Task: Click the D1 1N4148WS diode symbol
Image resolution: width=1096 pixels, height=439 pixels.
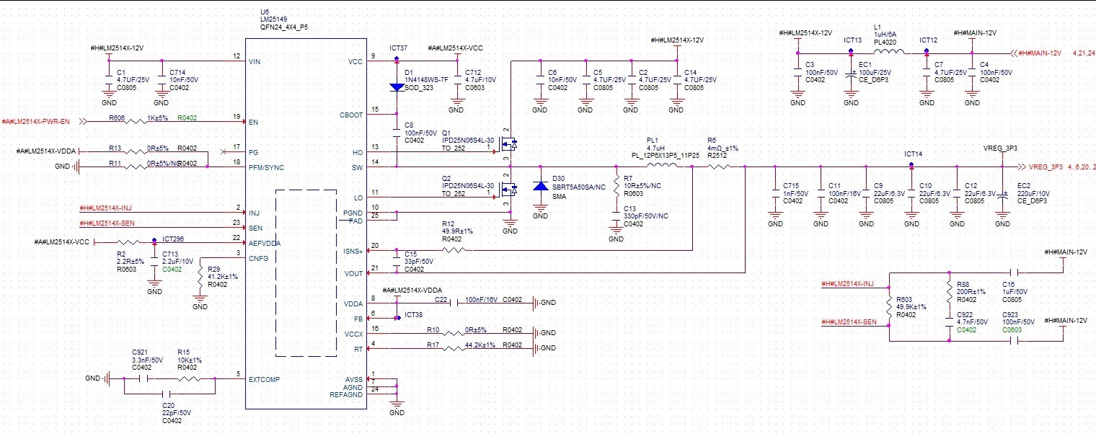Action: click(397, 87)
